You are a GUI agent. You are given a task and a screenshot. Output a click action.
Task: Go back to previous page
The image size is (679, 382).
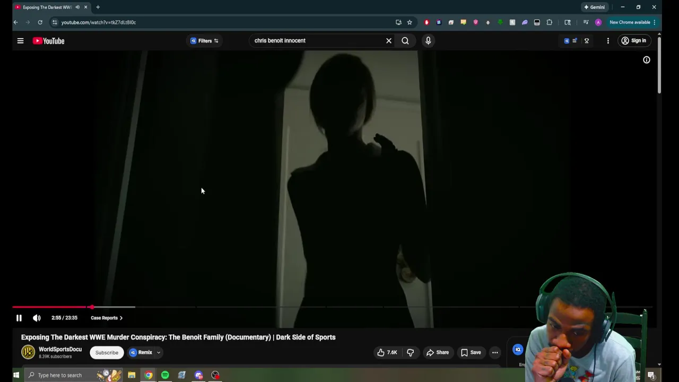15,22
